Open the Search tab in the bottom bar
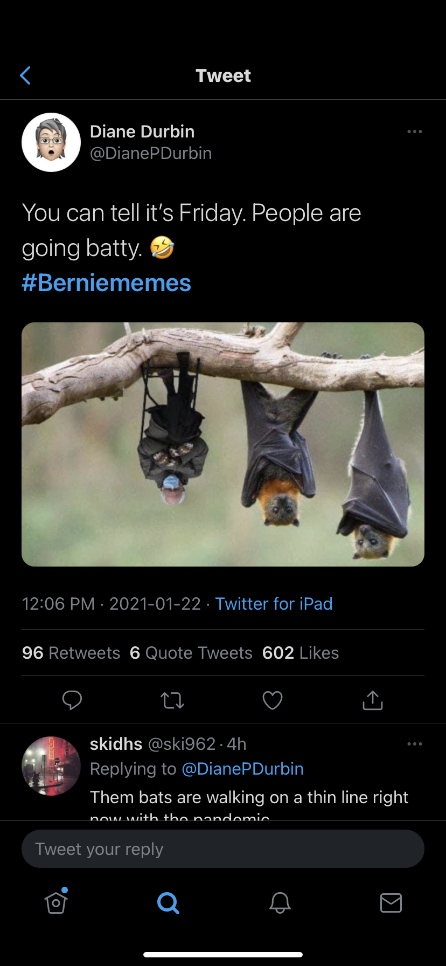 (168, 902)
